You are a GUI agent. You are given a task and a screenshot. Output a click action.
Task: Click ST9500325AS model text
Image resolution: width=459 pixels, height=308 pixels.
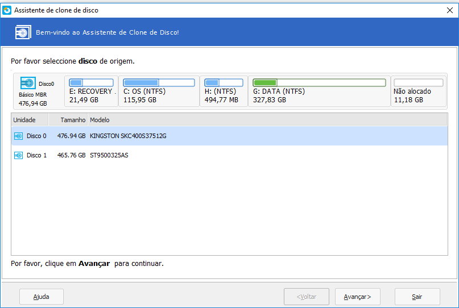pyautogui.click(x=109, y=155)
